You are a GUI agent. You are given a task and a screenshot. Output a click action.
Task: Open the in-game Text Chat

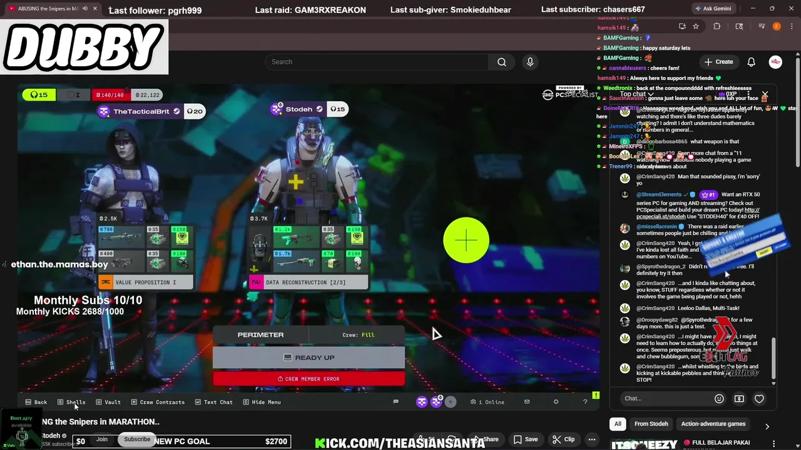213,402
